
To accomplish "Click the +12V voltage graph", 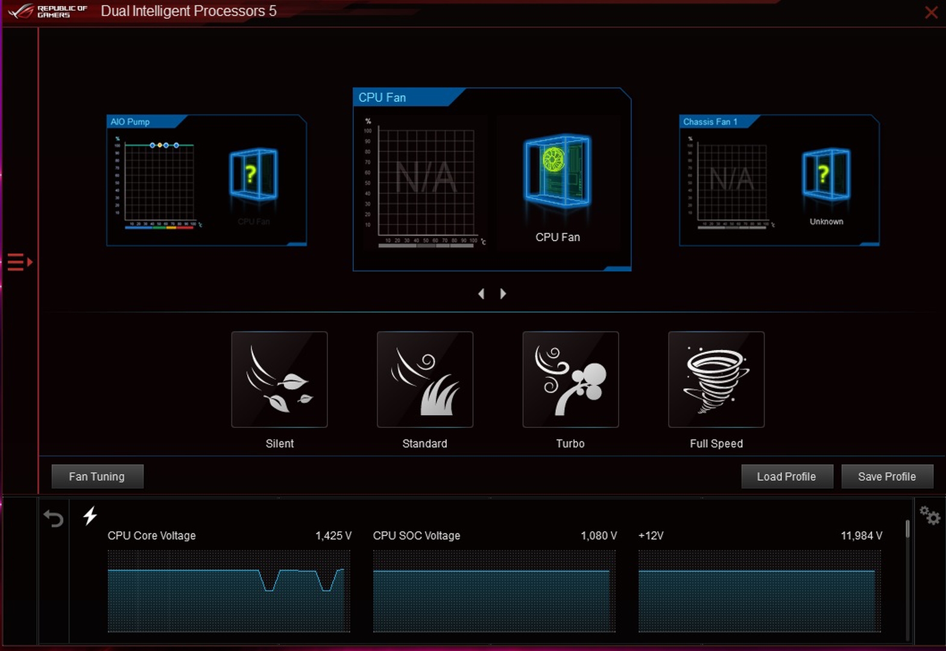I will point(760,591).
